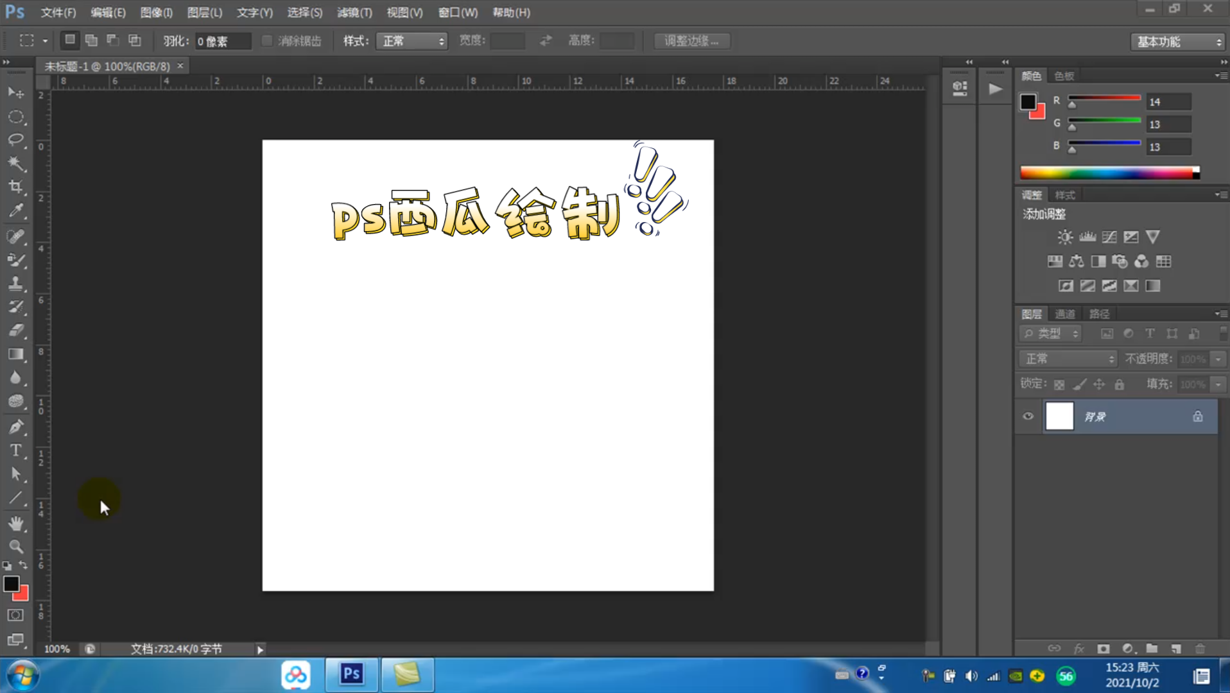Viewport: 1230px width, 693px height.
Task: Select the Line shape tool
Action: pyautogui.click(x=16, y=498)
